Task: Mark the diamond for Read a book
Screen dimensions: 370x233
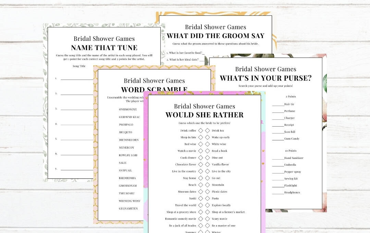Action: point(208,151)
